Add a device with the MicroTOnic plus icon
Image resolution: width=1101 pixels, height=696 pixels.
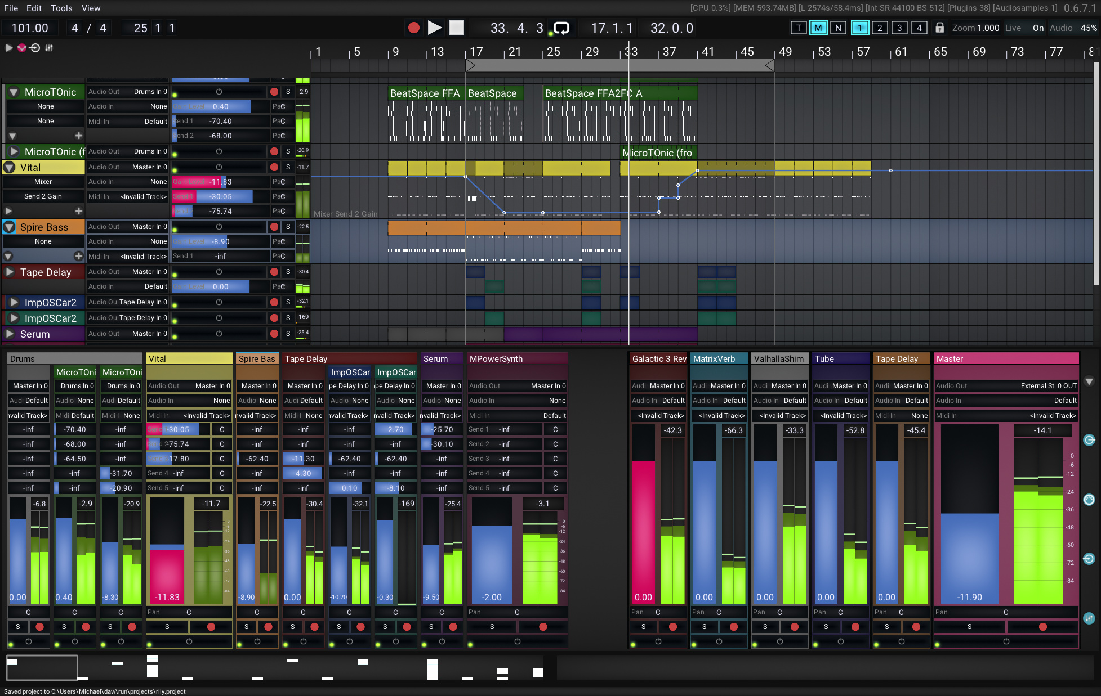[79, 136]
